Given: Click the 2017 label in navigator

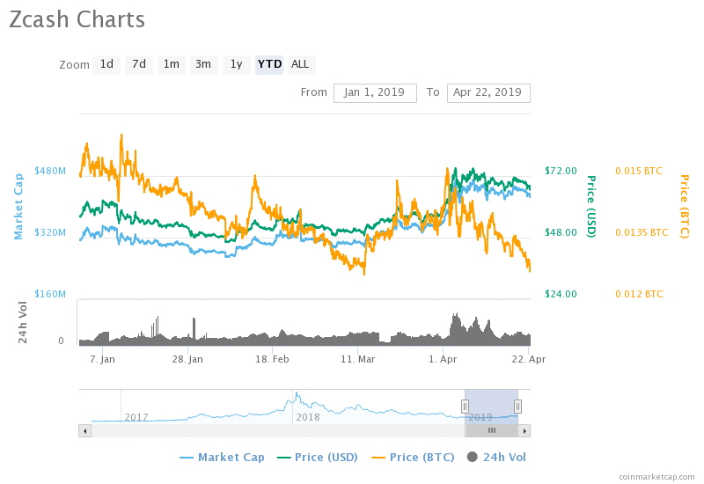Looking at the screenshot, I should [x=136, y=417].
